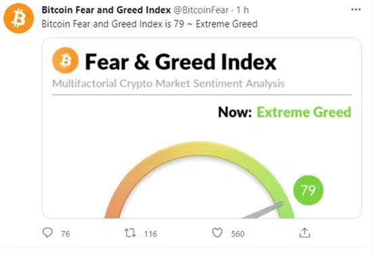Click the tweet text about Index is 79
The height and width of the screenshot is (253, 375).
tap(150, 24)
